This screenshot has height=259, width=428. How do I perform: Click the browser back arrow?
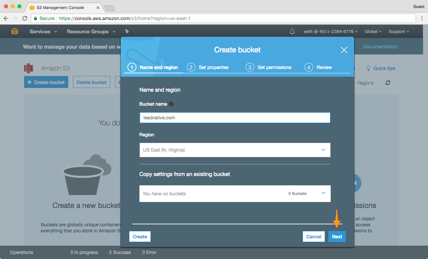click(6, 18)
